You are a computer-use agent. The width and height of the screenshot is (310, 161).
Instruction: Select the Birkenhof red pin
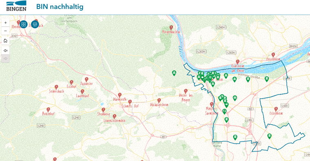[48, 110]
